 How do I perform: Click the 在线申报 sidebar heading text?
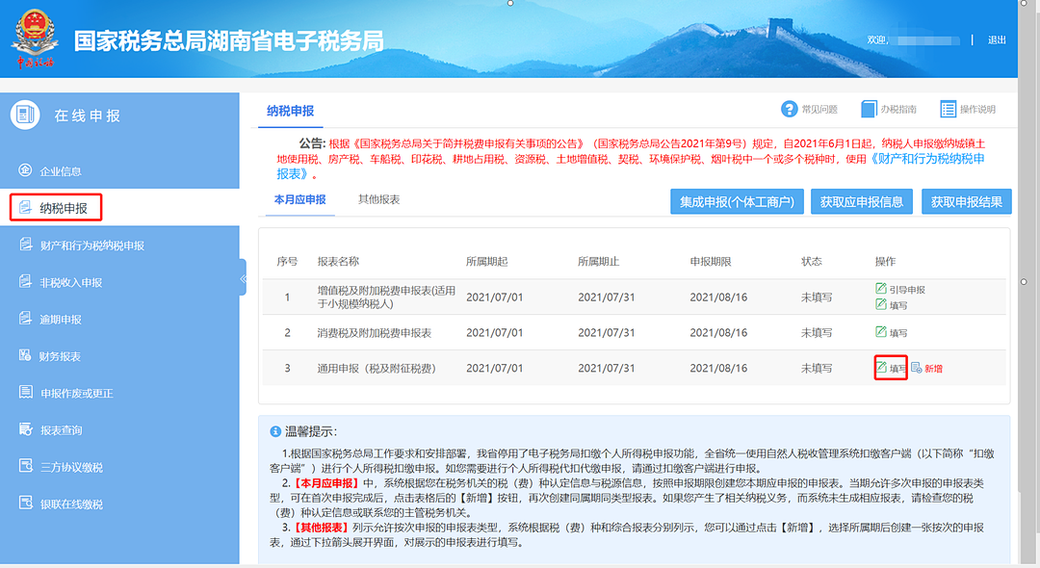pyautogui.click(x=88, y=116)
